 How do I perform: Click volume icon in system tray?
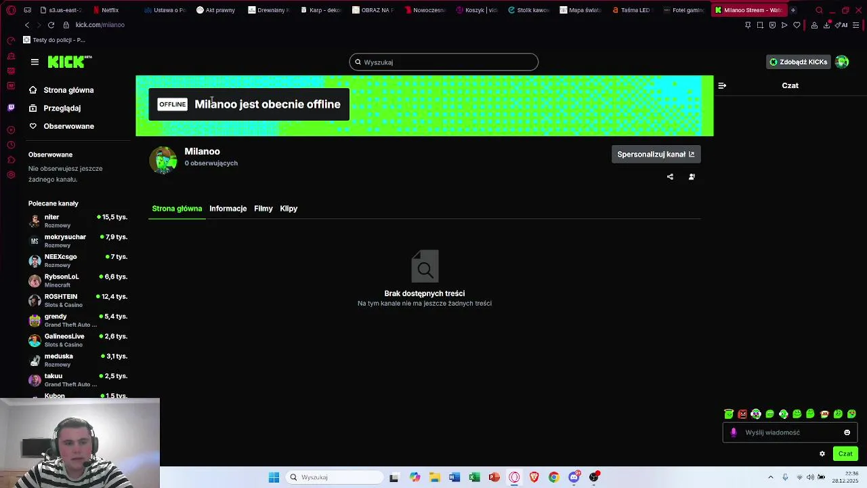810,477
